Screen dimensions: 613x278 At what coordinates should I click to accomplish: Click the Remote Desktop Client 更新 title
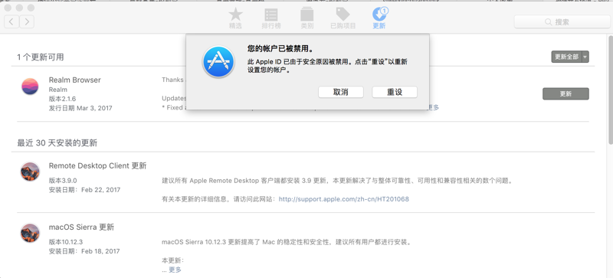[97, 165]
